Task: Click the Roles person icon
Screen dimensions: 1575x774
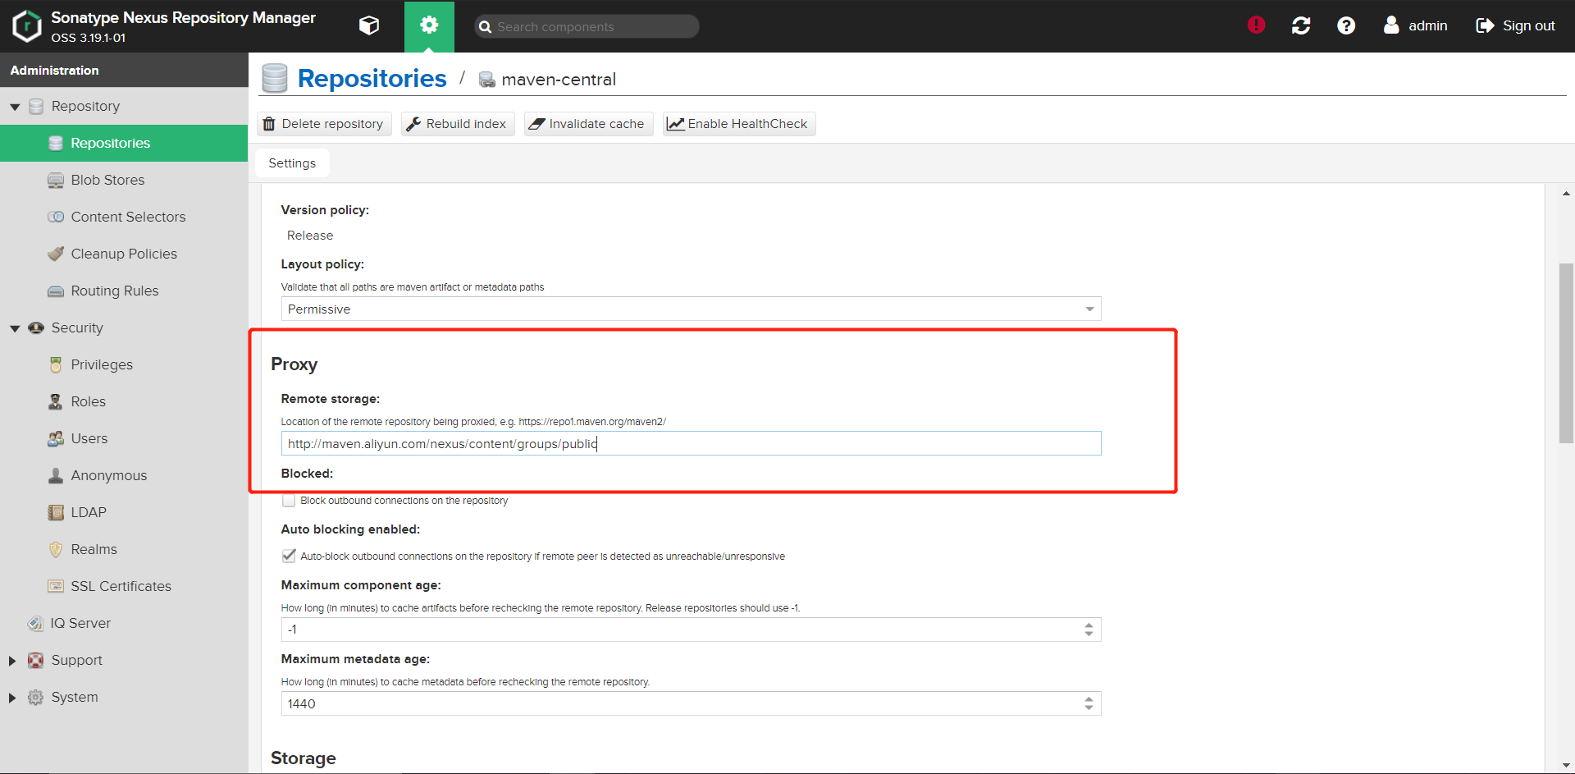Action: [56, 401]
